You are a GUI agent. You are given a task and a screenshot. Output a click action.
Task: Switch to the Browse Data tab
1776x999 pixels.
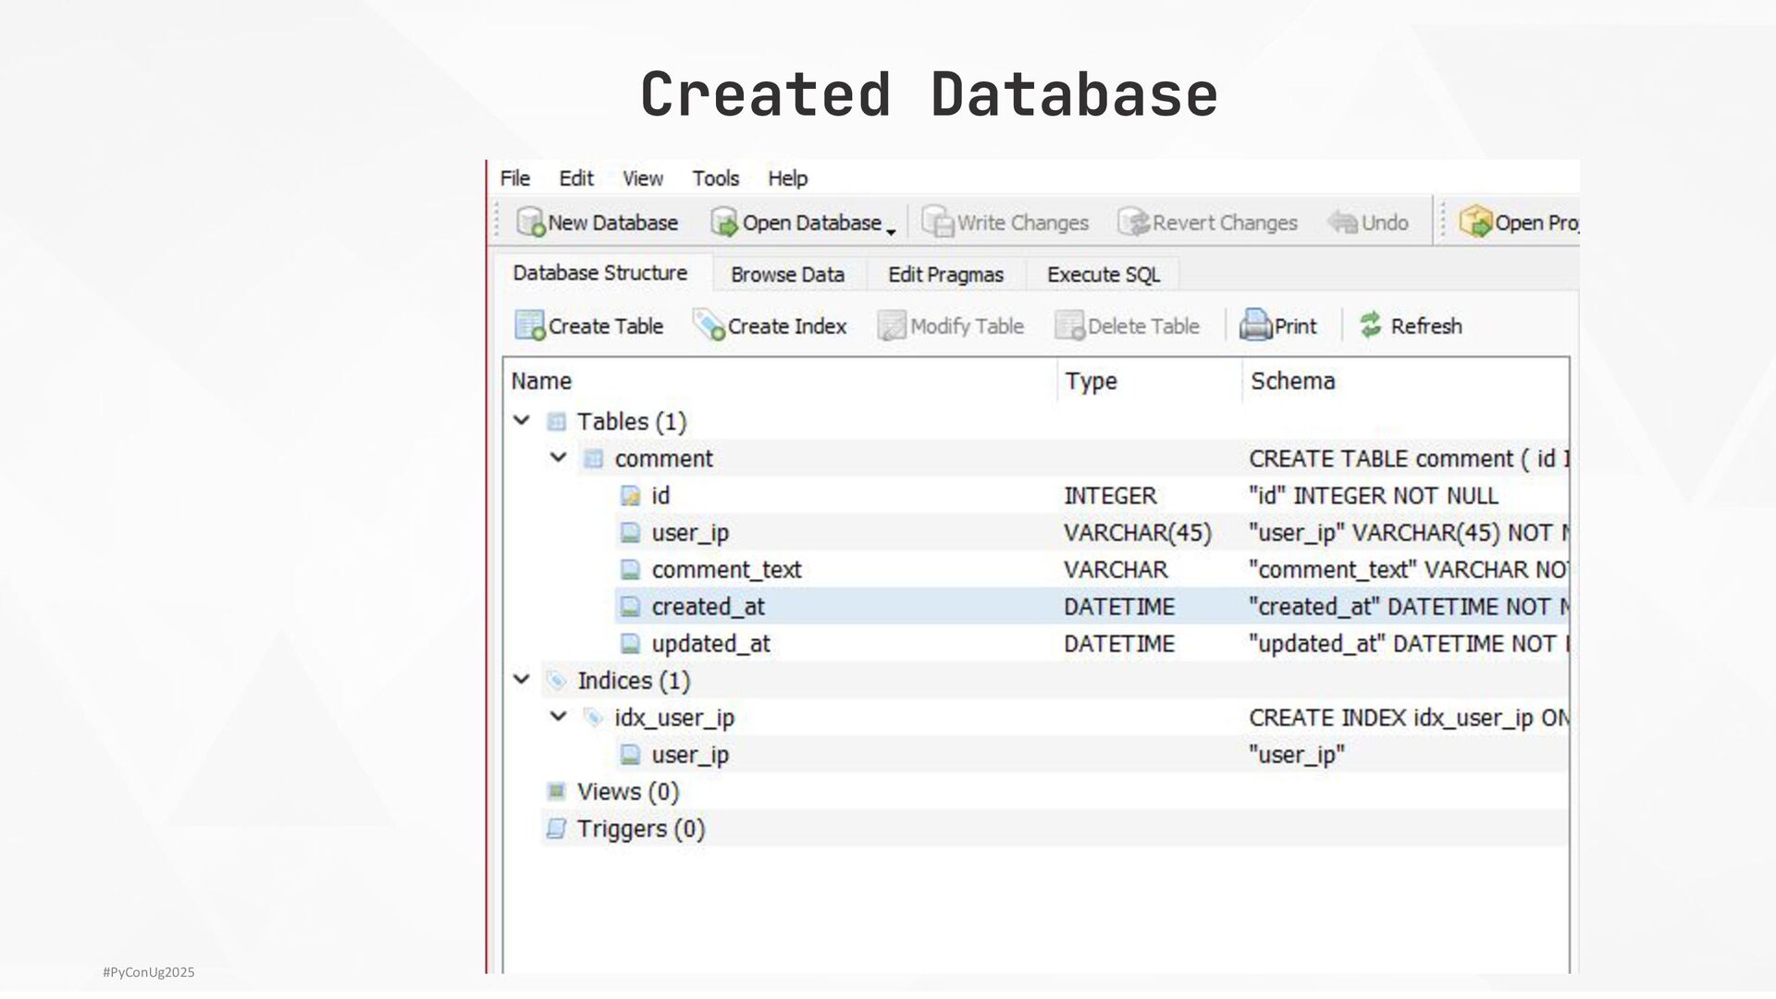point(788,275)
